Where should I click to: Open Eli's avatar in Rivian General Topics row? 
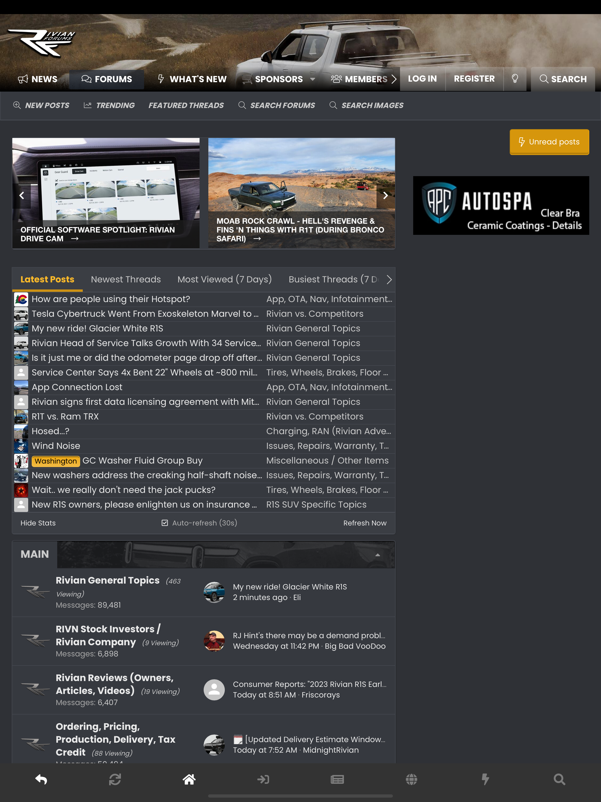[x=214, y=592]
